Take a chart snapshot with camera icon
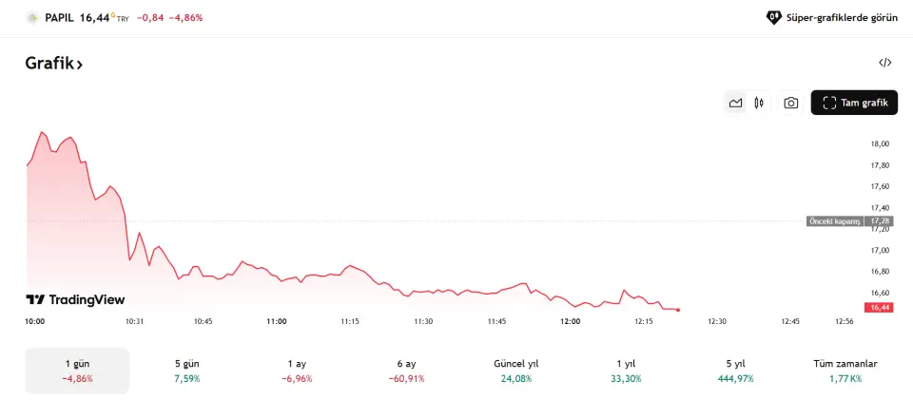 [x=790, y=103]
